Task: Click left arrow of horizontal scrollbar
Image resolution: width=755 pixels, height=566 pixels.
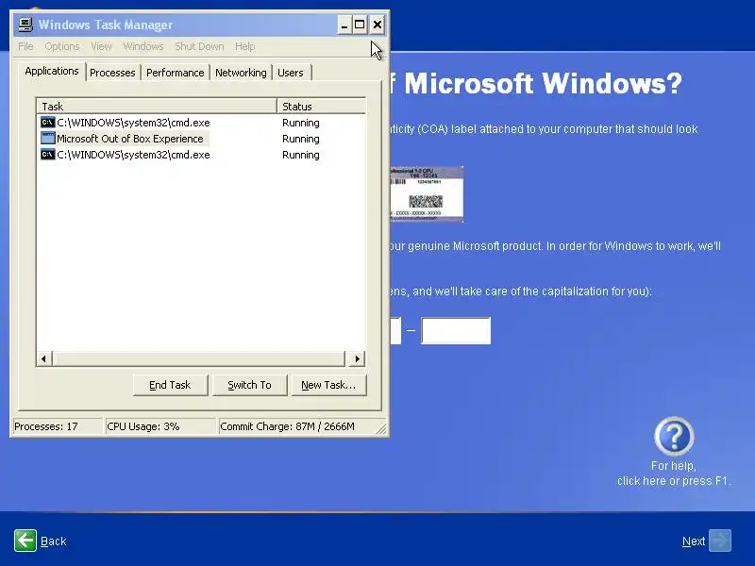Action: (44, 358)
